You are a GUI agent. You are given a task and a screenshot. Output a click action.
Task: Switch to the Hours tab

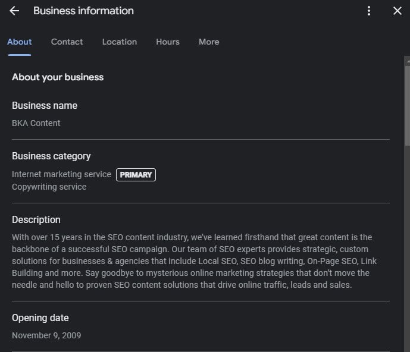pos(167,42)
